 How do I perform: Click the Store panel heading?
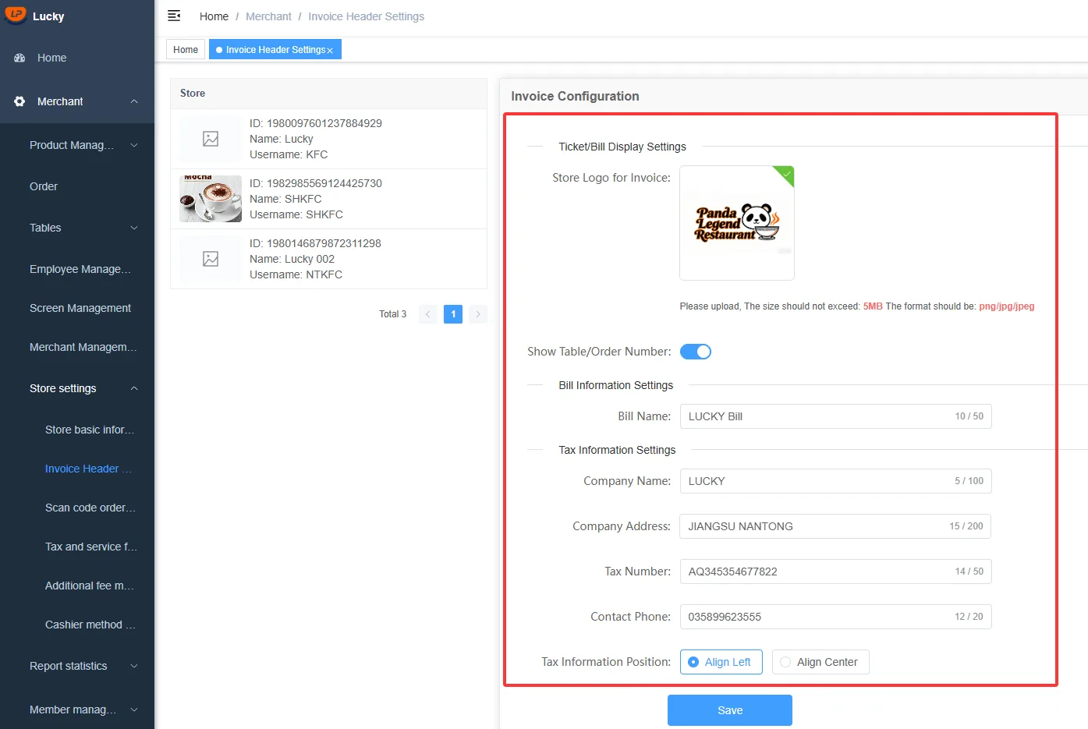(193, 93)
